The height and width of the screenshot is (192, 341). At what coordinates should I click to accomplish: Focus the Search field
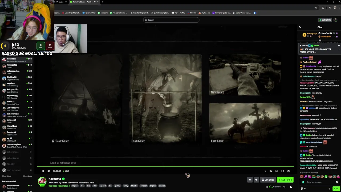(171, 20)
